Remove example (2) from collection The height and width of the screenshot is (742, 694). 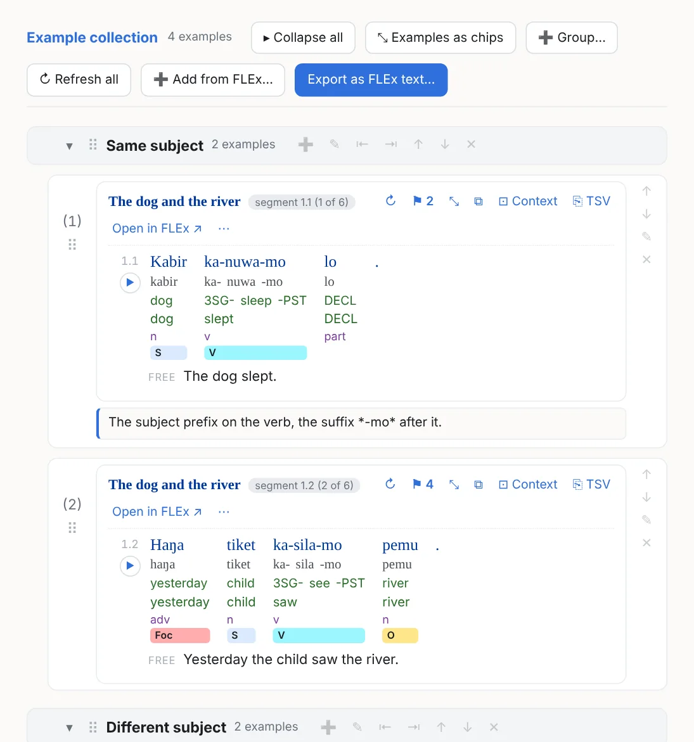click(646, 543)
